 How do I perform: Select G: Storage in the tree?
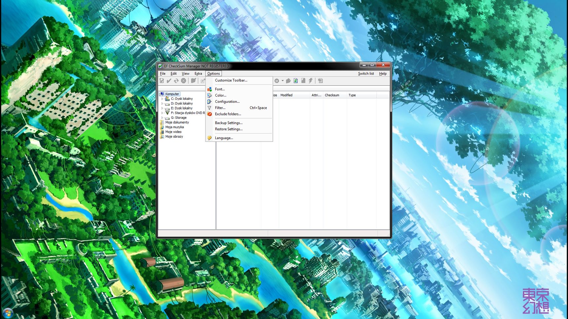[x=179, y=118]
